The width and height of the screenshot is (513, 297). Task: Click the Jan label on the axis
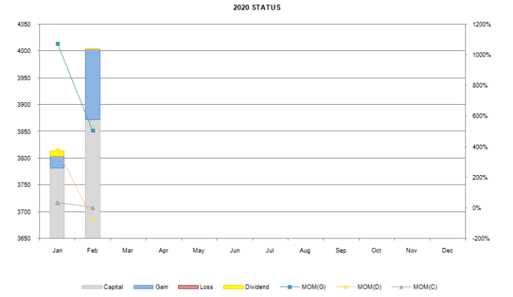(57, 251)
